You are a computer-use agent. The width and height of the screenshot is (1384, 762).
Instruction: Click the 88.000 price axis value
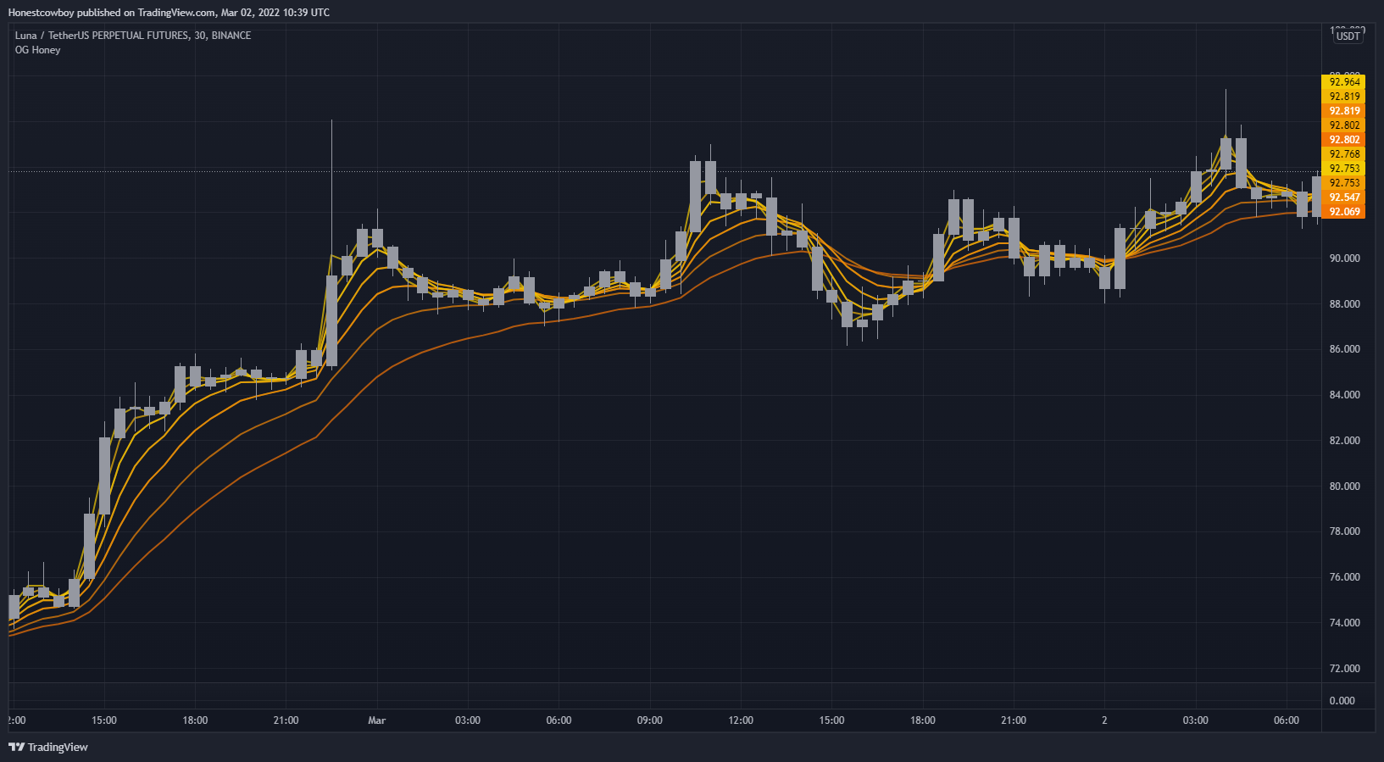point(1345,304)
